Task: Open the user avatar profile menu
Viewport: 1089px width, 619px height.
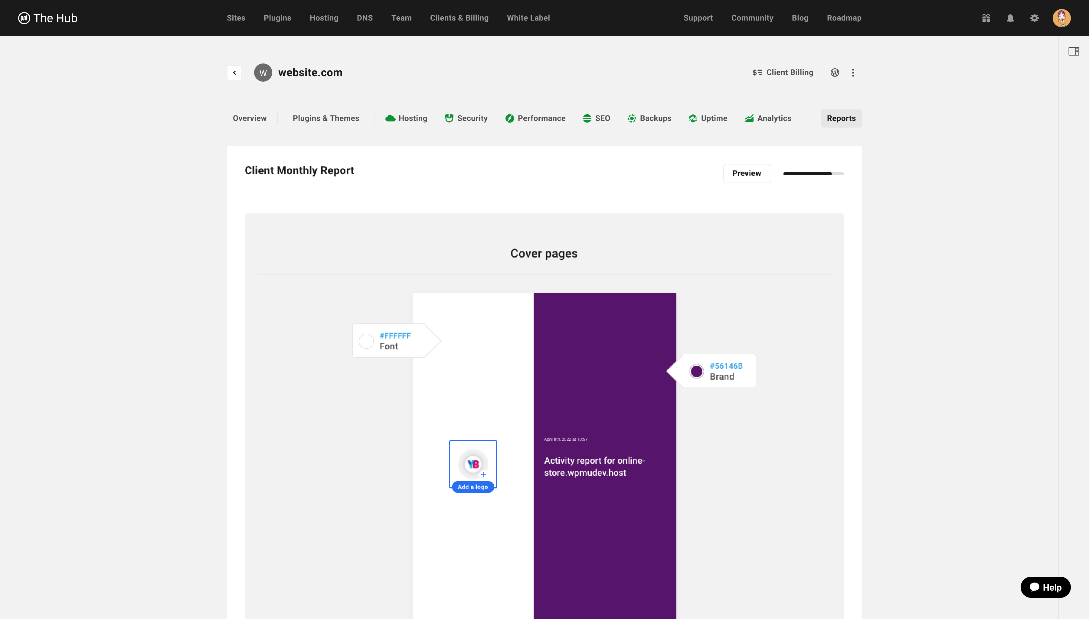Action: coord(1061,18)
